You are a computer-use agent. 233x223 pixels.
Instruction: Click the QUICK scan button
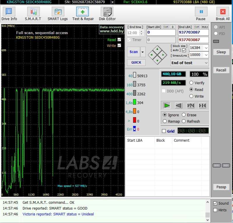click(136, 62)
